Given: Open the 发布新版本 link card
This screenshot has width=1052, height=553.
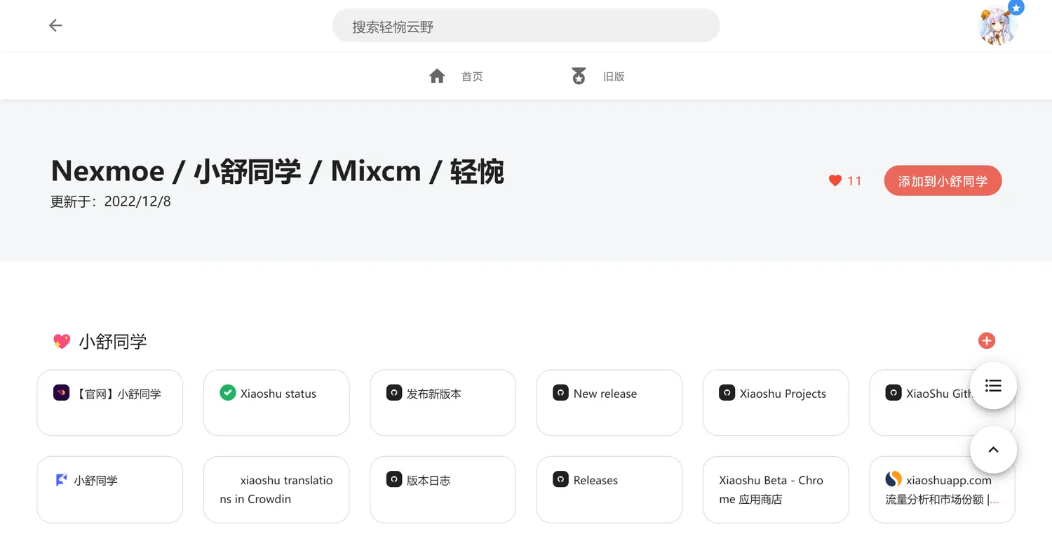Looking at the screenshot, I should point(443,403).
